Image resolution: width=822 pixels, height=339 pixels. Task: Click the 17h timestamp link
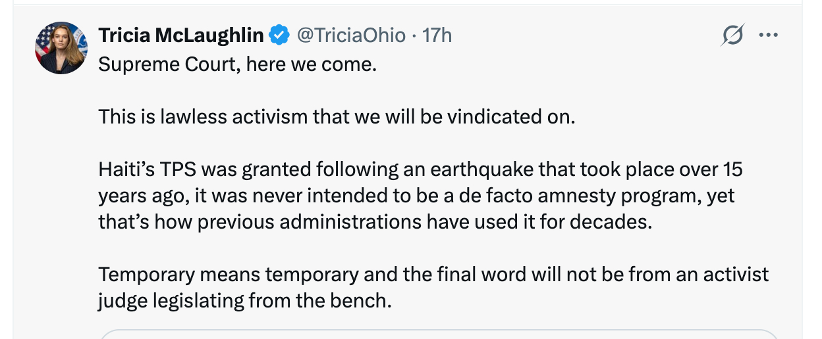(x=437, y=35)
